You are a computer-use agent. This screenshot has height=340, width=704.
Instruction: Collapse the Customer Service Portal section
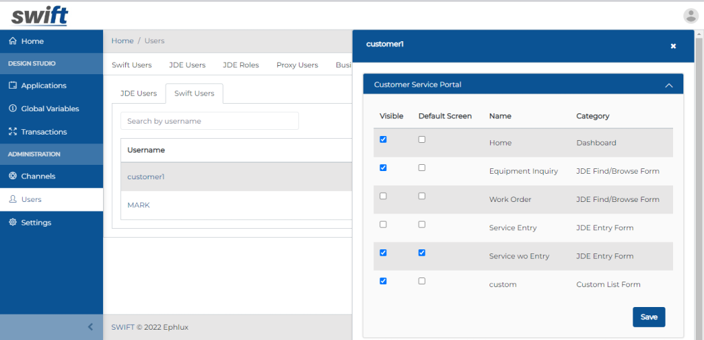[x=668, y=85]
